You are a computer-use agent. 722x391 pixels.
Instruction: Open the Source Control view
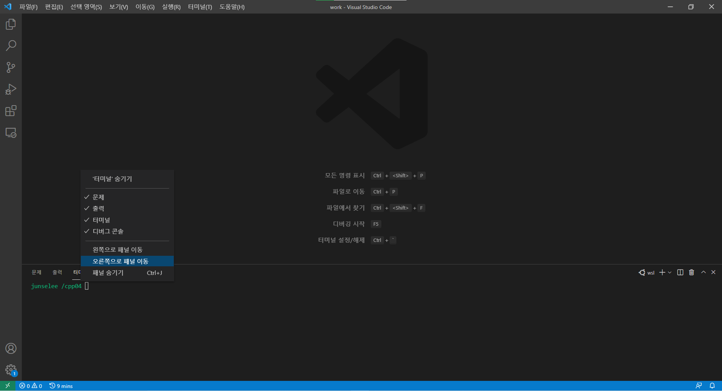pos(11,68)
